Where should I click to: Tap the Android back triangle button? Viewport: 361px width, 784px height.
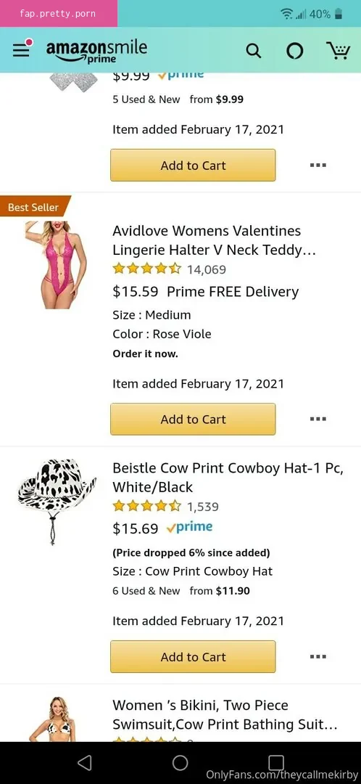pos(85,762)
